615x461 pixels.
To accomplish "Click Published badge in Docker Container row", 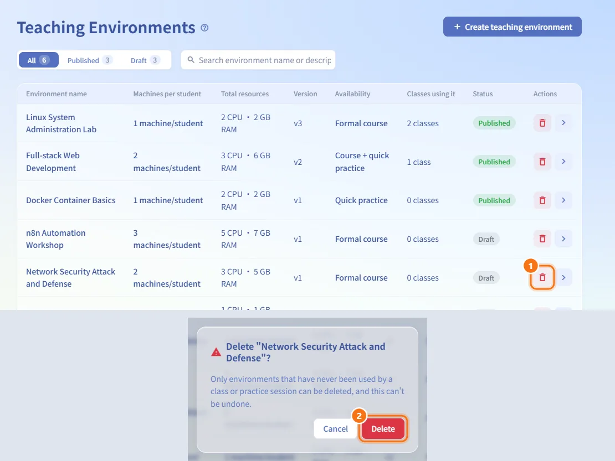I will click(494, 200).
